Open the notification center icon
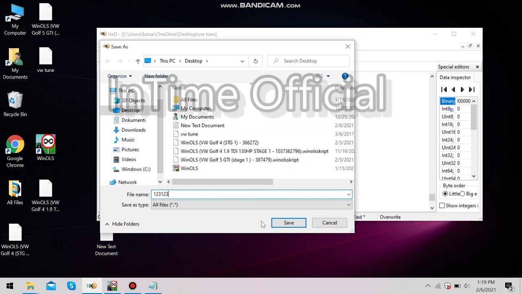The height and width of the screenshot is (294, 522). click(x=509, y=286)
